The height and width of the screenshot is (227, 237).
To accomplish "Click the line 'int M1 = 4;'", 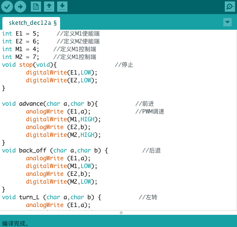I will coord(21,49).
